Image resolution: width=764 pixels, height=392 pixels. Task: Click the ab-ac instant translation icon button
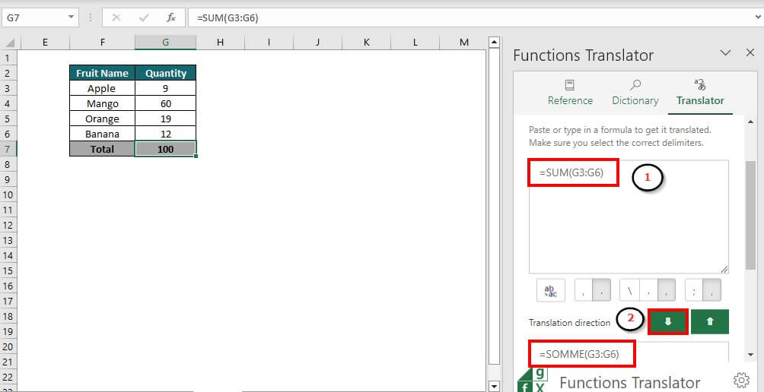pyautogui.click(x=551, y=290)
